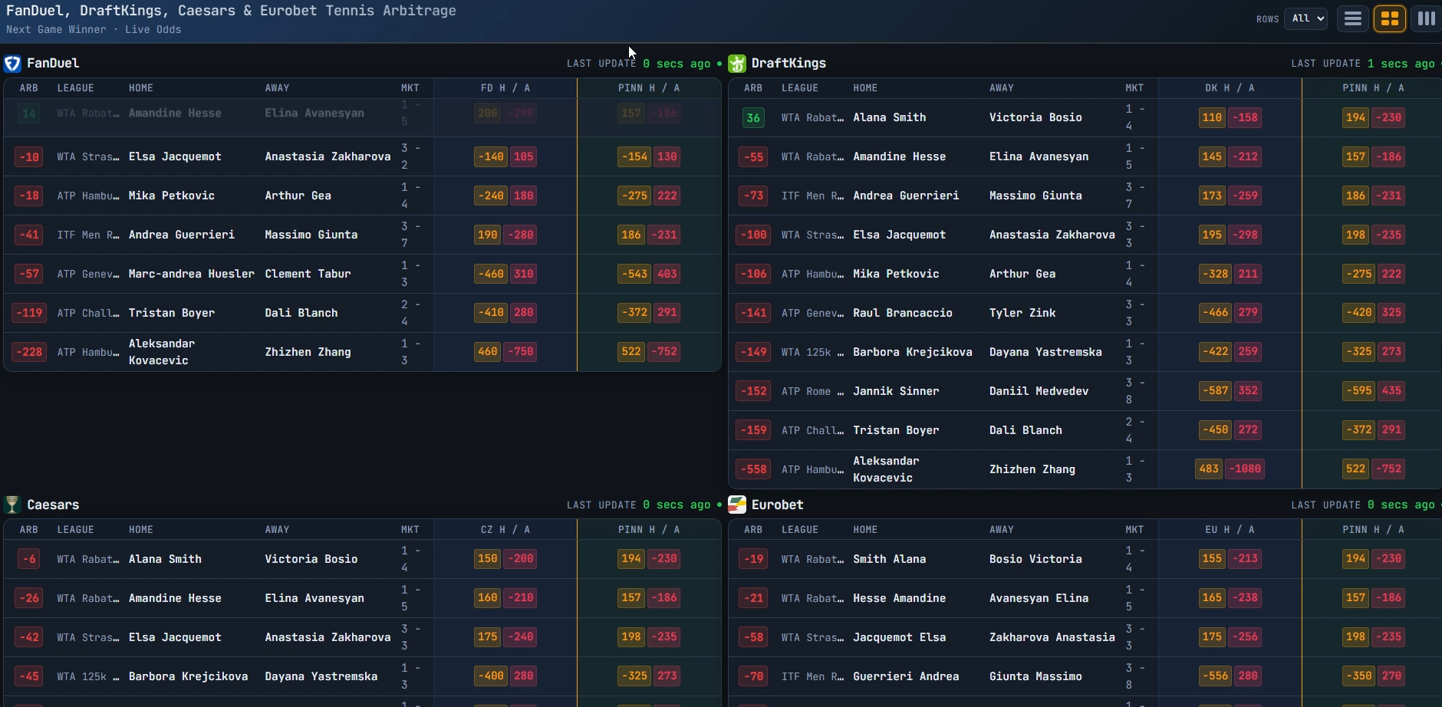This screenshot has width=1442, height=707.
Task: Switch to the list layout view icon
Action: (x=1353, y=18)
